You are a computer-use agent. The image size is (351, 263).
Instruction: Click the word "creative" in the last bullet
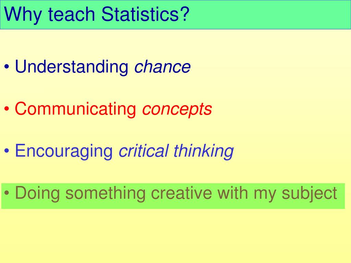point(181,193)
